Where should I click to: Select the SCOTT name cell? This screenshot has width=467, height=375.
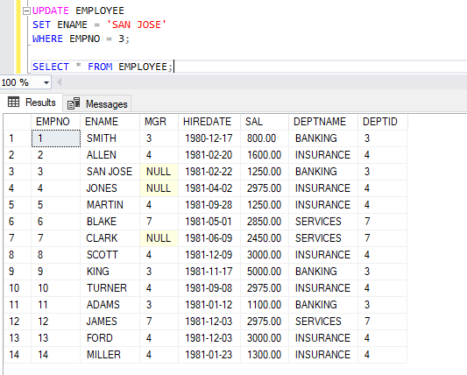(110, 255)
